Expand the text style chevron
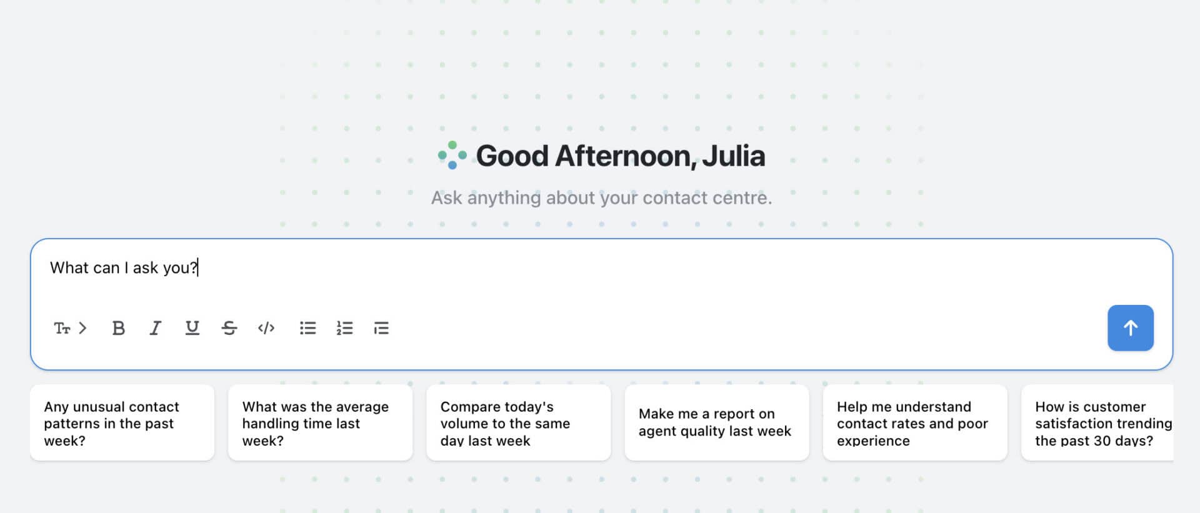The image size is (1200, 513). coord(82,328)
